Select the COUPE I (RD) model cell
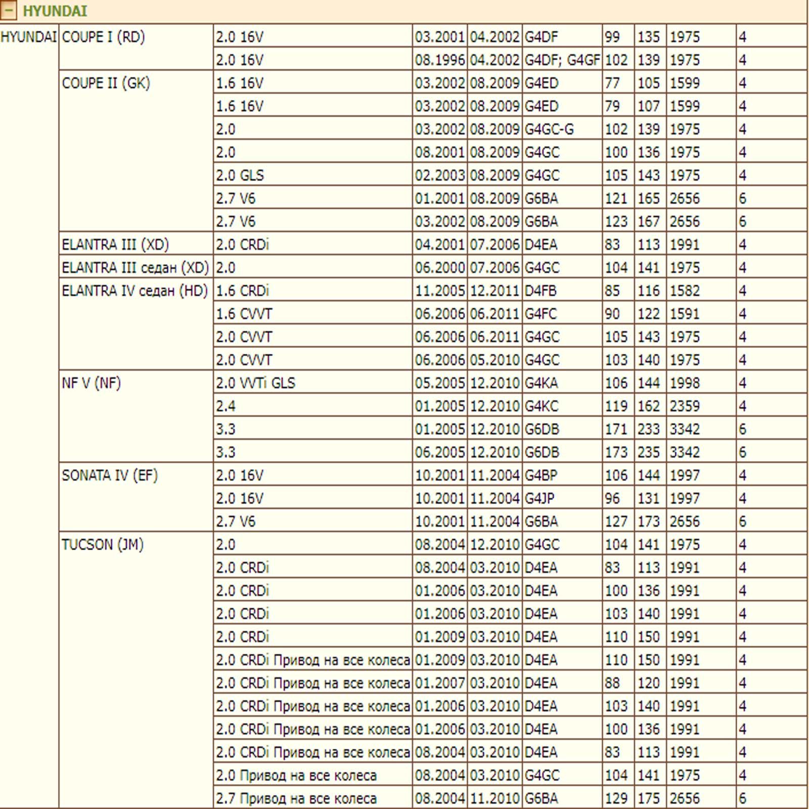809x809 pixels. click(103, 37)
